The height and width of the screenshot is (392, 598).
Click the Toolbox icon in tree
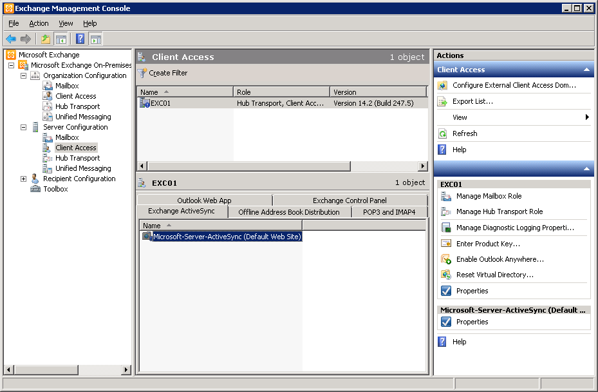[x=35, y=189]
